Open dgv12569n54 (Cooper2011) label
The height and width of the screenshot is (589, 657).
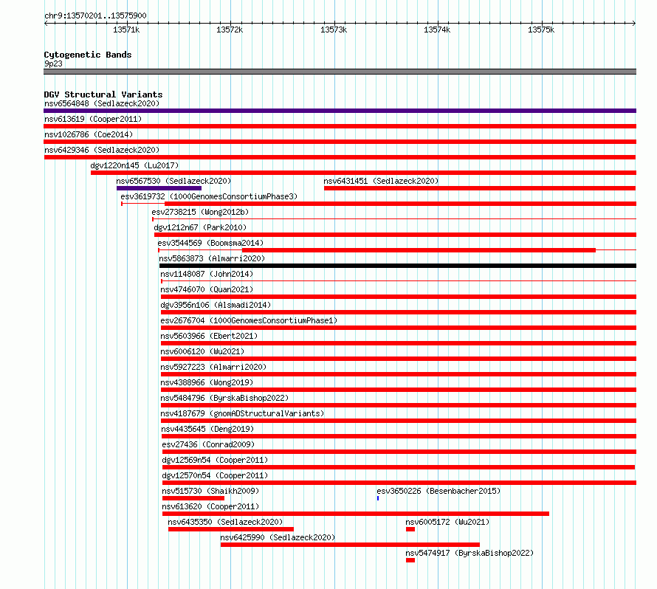click(x=215, y=460)
